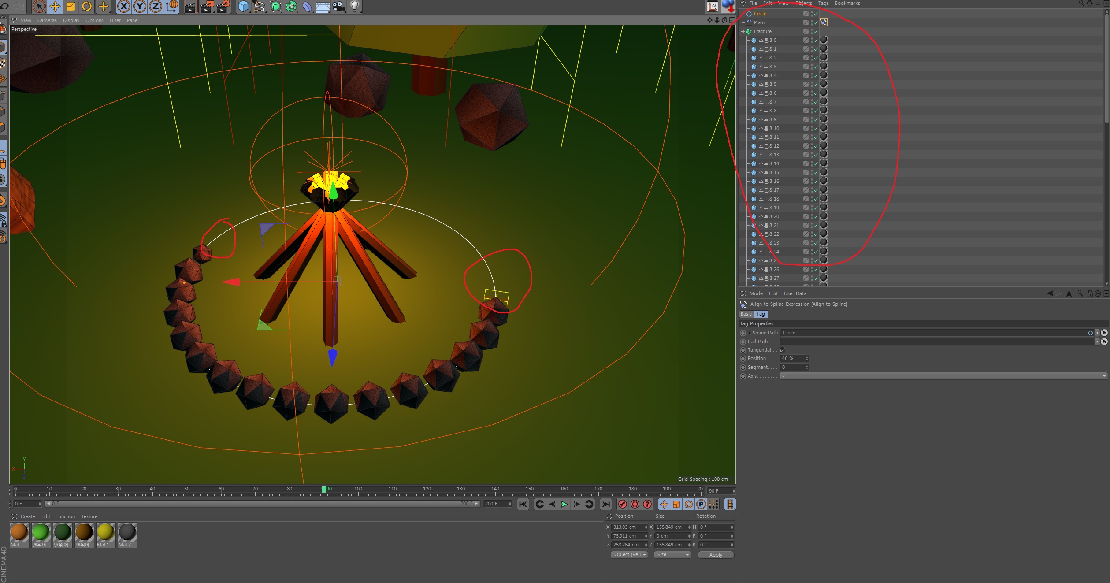Select the yellow Mat.1 material swatch
The width and height of the screenshot is (1110, 583).
click(105, 532)
